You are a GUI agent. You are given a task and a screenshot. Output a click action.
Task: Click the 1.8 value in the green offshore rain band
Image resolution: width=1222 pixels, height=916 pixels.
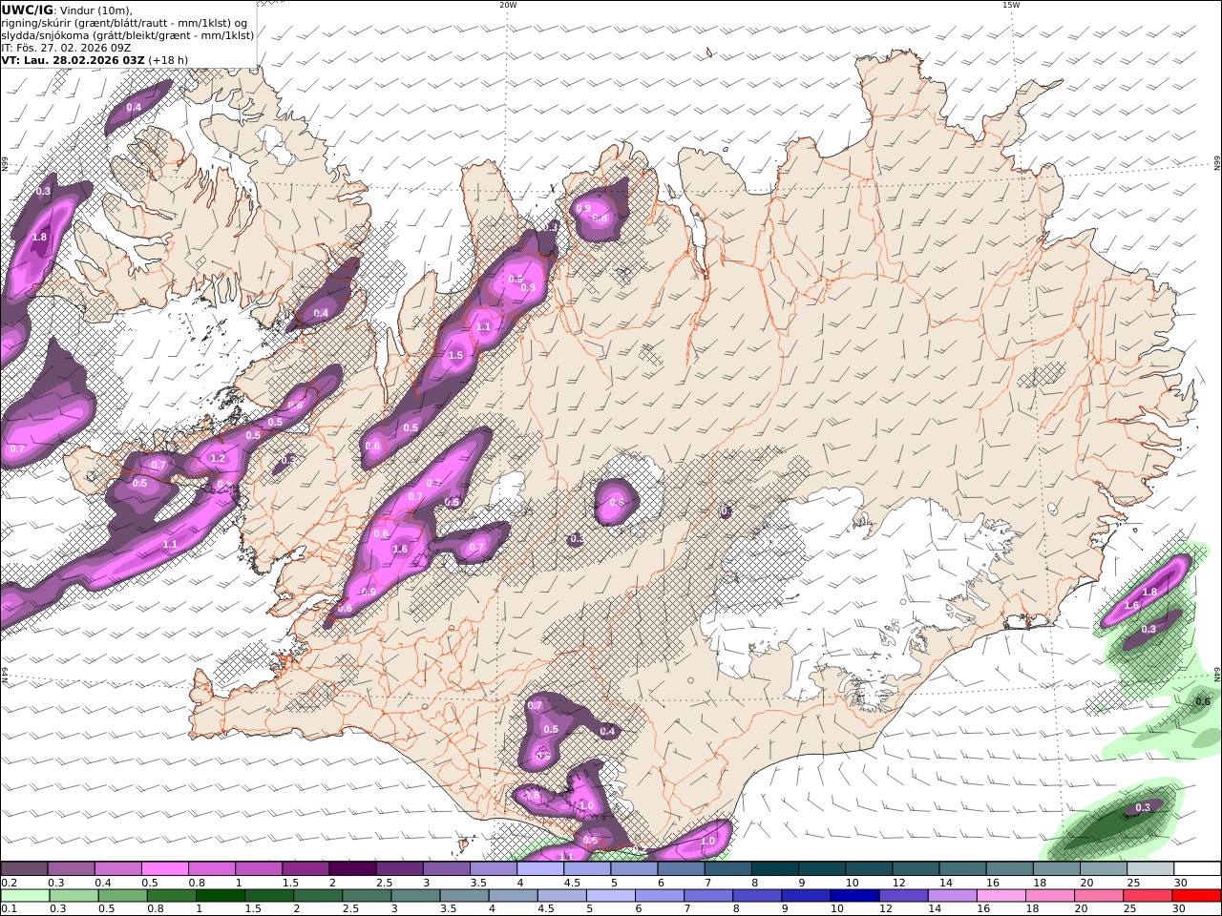1149,593
